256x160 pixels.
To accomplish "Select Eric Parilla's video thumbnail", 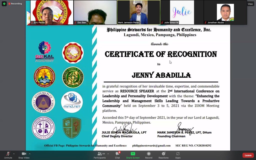I will click(52, 12).
